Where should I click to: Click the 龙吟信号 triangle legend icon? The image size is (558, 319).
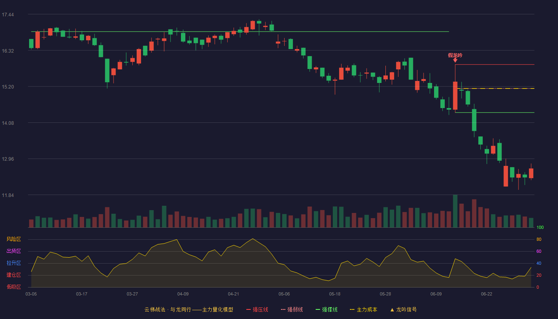click(392, 309)
